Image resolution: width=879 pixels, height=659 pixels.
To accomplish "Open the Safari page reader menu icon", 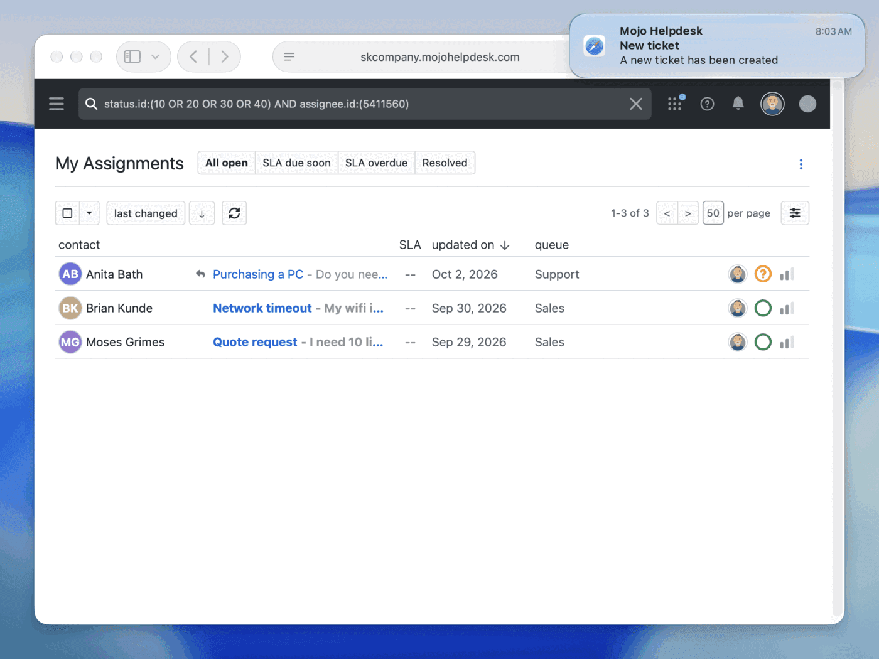I will pos(289,56).
